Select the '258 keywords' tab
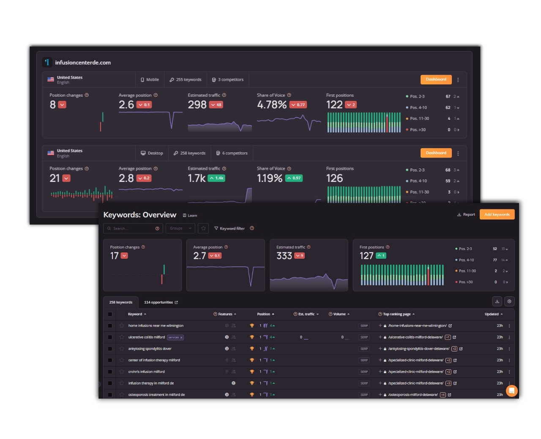This screenshot has height=439, width=541. click(x=120, y=302)
